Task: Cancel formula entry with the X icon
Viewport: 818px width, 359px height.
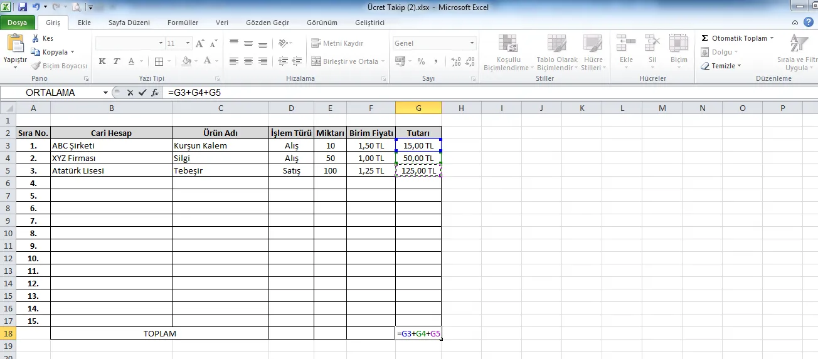Action: [x=130, y=92]
